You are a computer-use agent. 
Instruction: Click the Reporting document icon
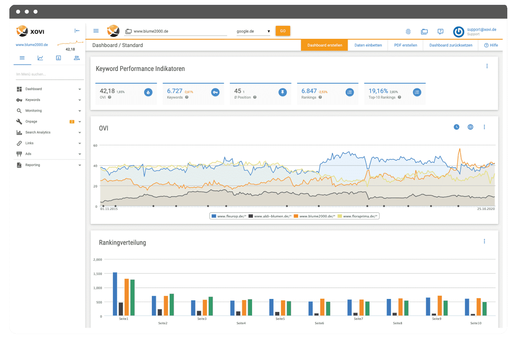point(19,165)
